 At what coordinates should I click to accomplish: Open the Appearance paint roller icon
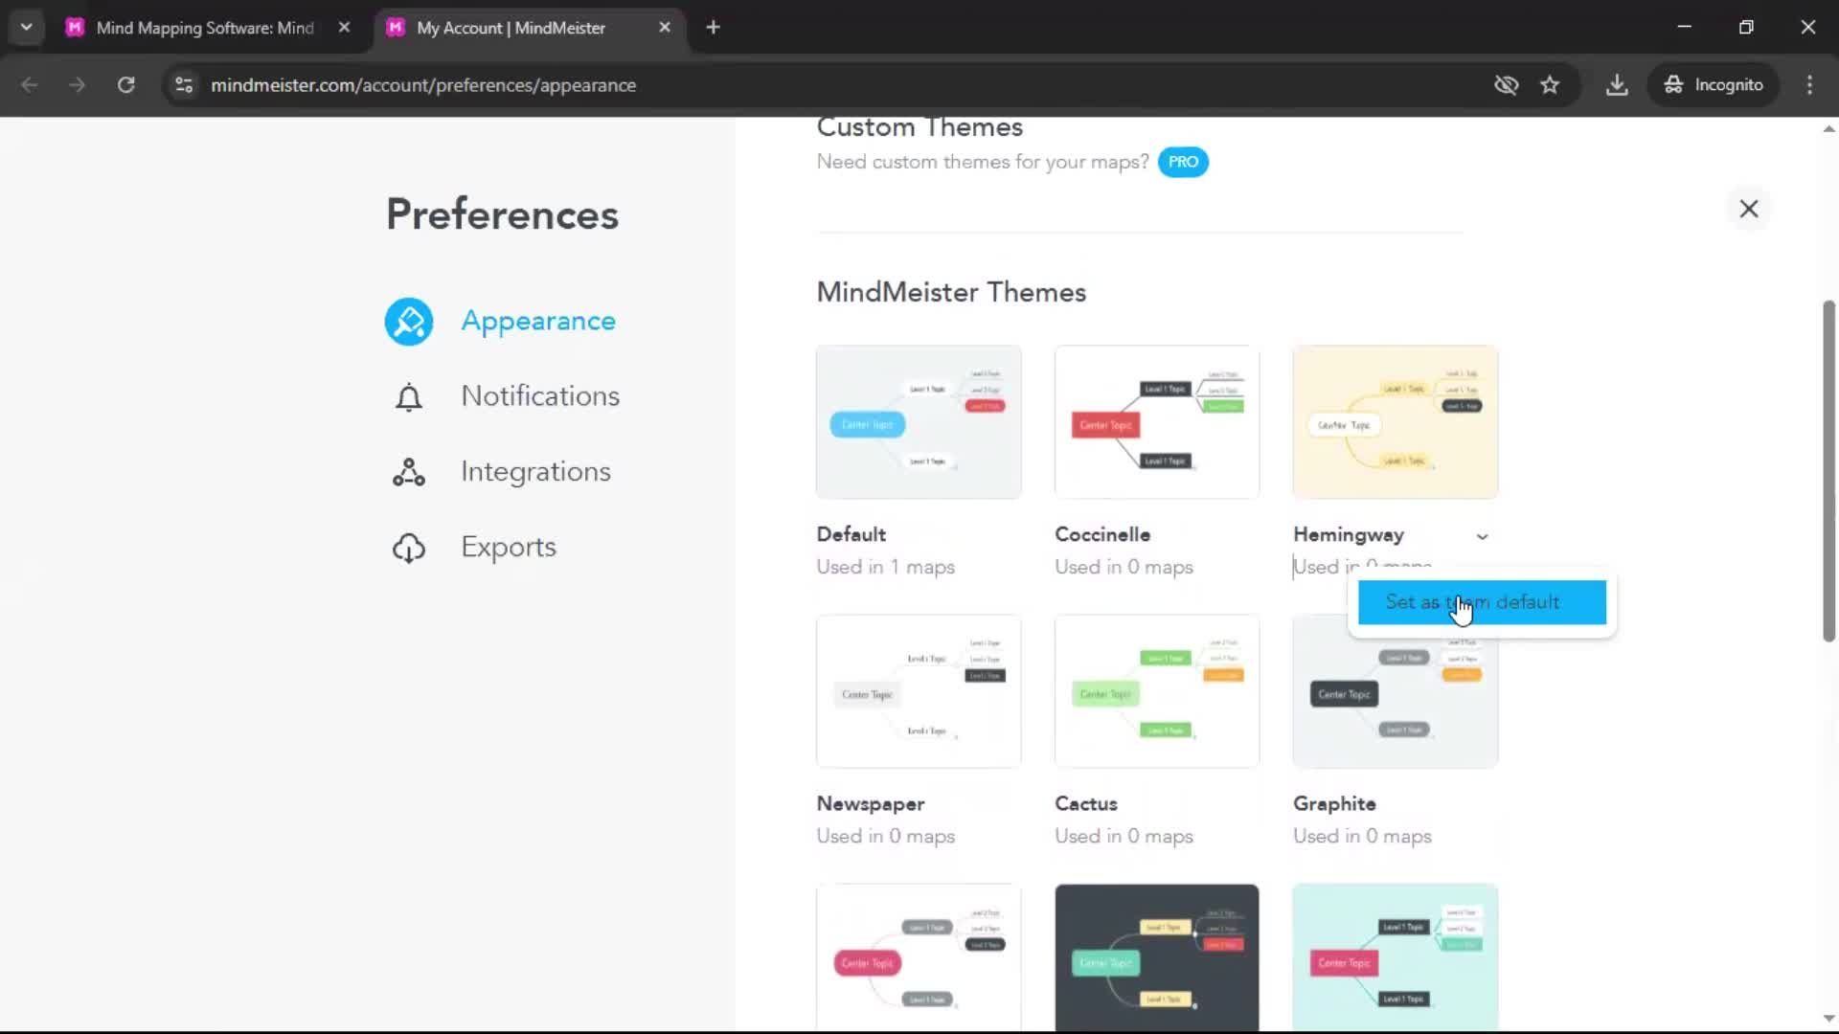(x=409, y=322)
